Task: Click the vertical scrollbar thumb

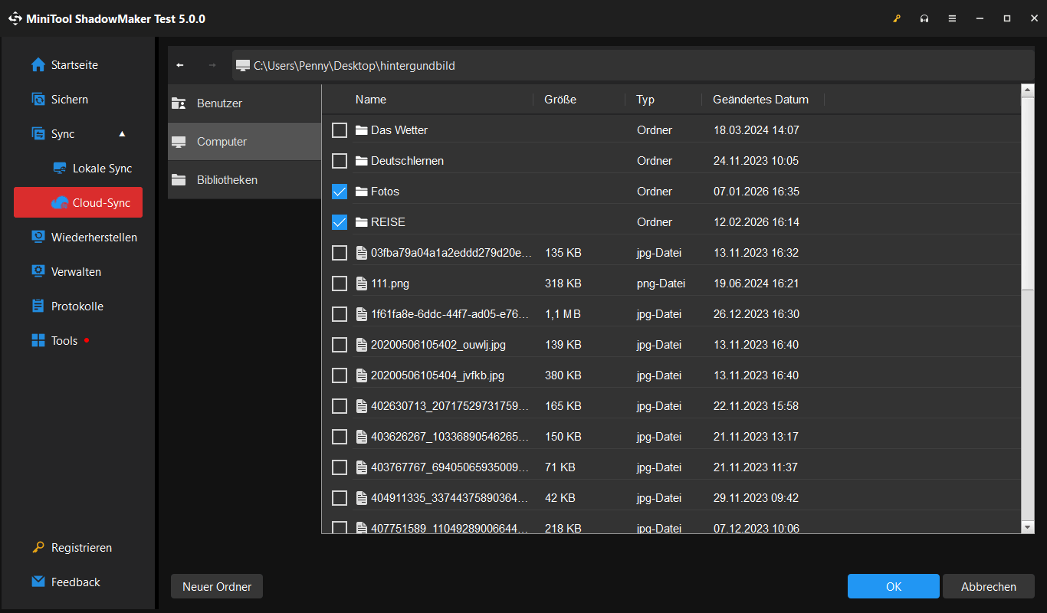Action: 1028,195
